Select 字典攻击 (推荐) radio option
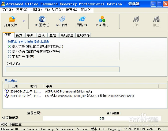The image size is (168, 131). point(9,56)
